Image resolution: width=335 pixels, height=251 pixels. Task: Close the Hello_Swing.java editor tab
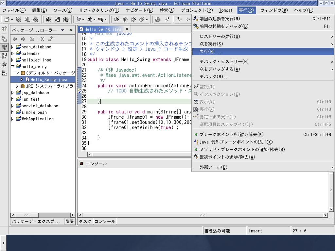(127, 29)
